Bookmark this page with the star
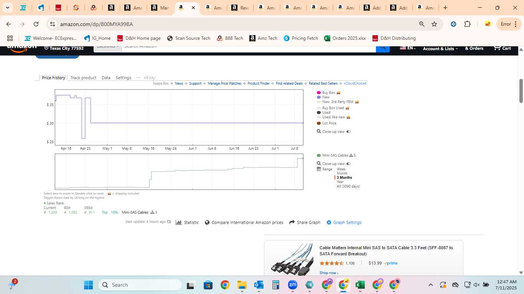Image resolution: width=524 pixels, height=294 pixels. pyautogui.click(x=434, y=24)
